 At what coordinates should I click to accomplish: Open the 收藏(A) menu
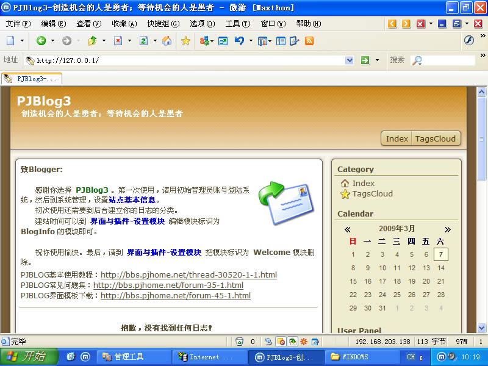124,24
